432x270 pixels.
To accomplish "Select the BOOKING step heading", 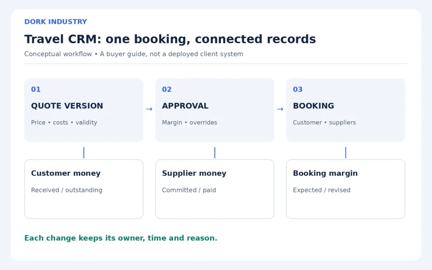I will [x=313, y=106].
